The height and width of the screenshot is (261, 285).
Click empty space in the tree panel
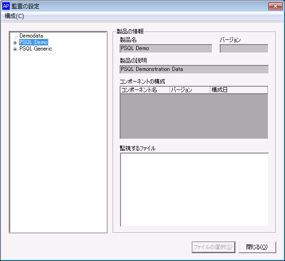pos(58,139)
